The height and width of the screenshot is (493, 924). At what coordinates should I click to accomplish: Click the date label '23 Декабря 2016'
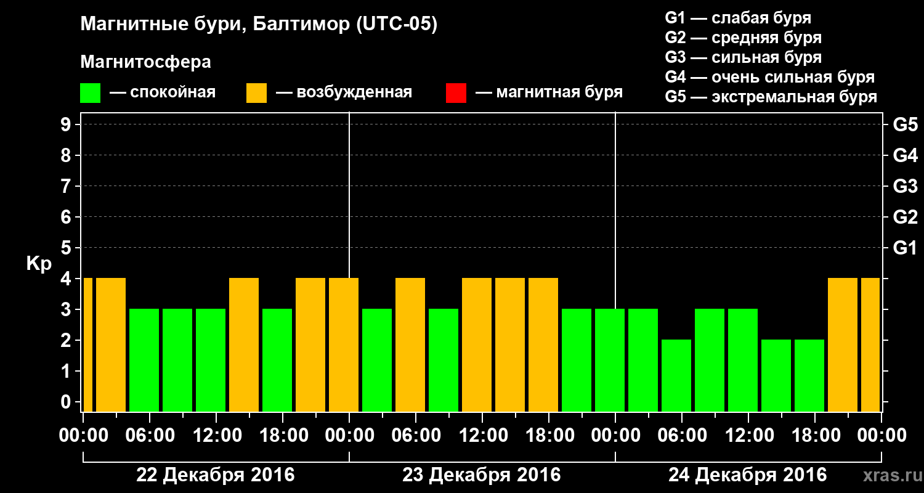click(482, 475)
